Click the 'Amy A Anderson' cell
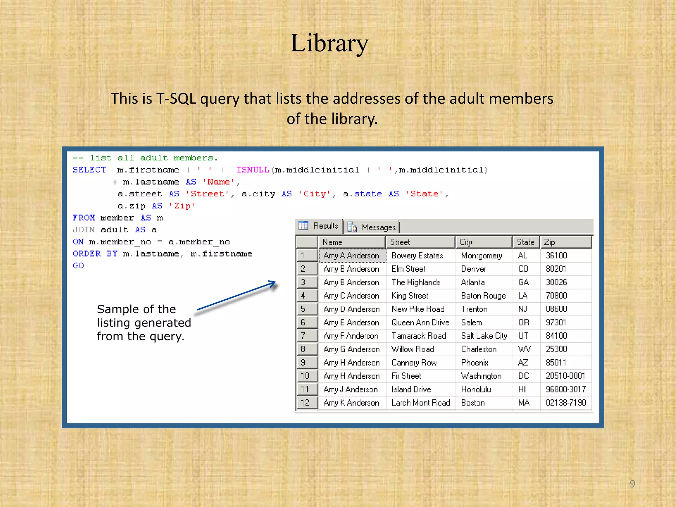Image resolution: width=676 pixels, height=507 pixels. tap(352, 255)
